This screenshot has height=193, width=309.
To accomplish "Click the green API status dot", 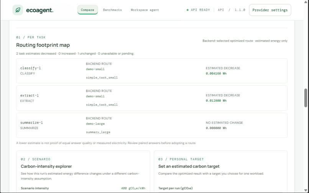I will (x=187, y=10).
